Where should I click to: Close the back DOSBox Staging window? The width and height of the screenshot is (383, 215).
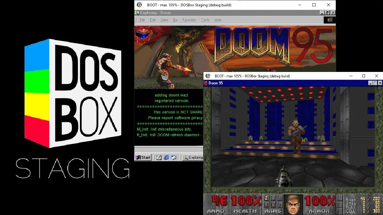tap(329, 5)
